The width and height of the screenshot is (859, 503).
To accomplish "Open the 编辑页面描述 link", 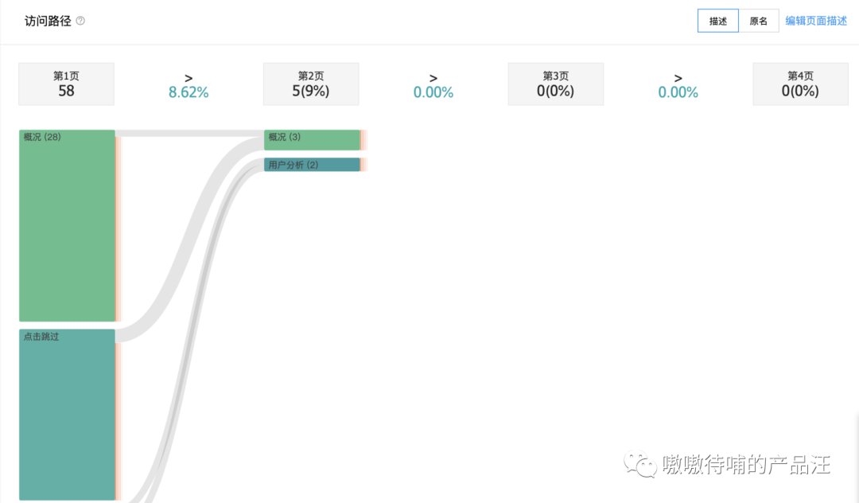I will click(x=816, y=21).
